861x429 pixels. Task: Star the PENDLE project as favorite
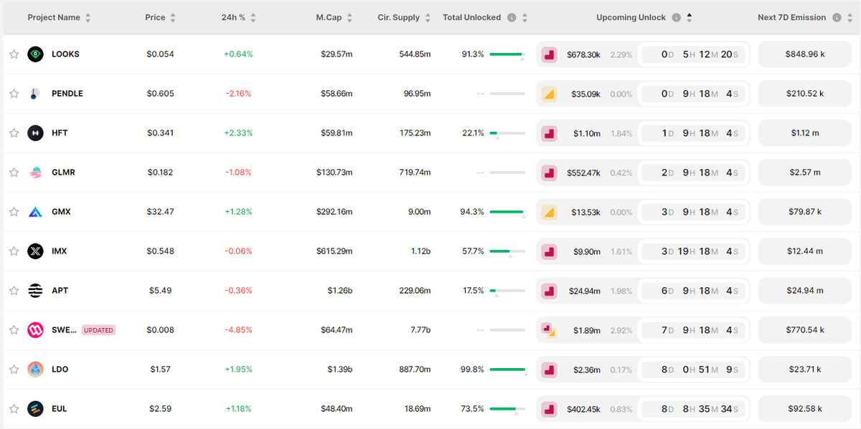(14, 94)
